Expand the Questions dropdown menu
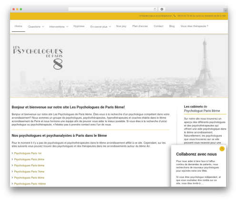The image size is (238, 201). (x=36, y=27)
